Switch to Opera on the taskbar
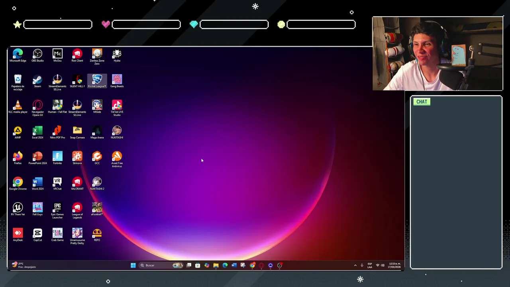The image size is (510, 287). click(261, 265)
